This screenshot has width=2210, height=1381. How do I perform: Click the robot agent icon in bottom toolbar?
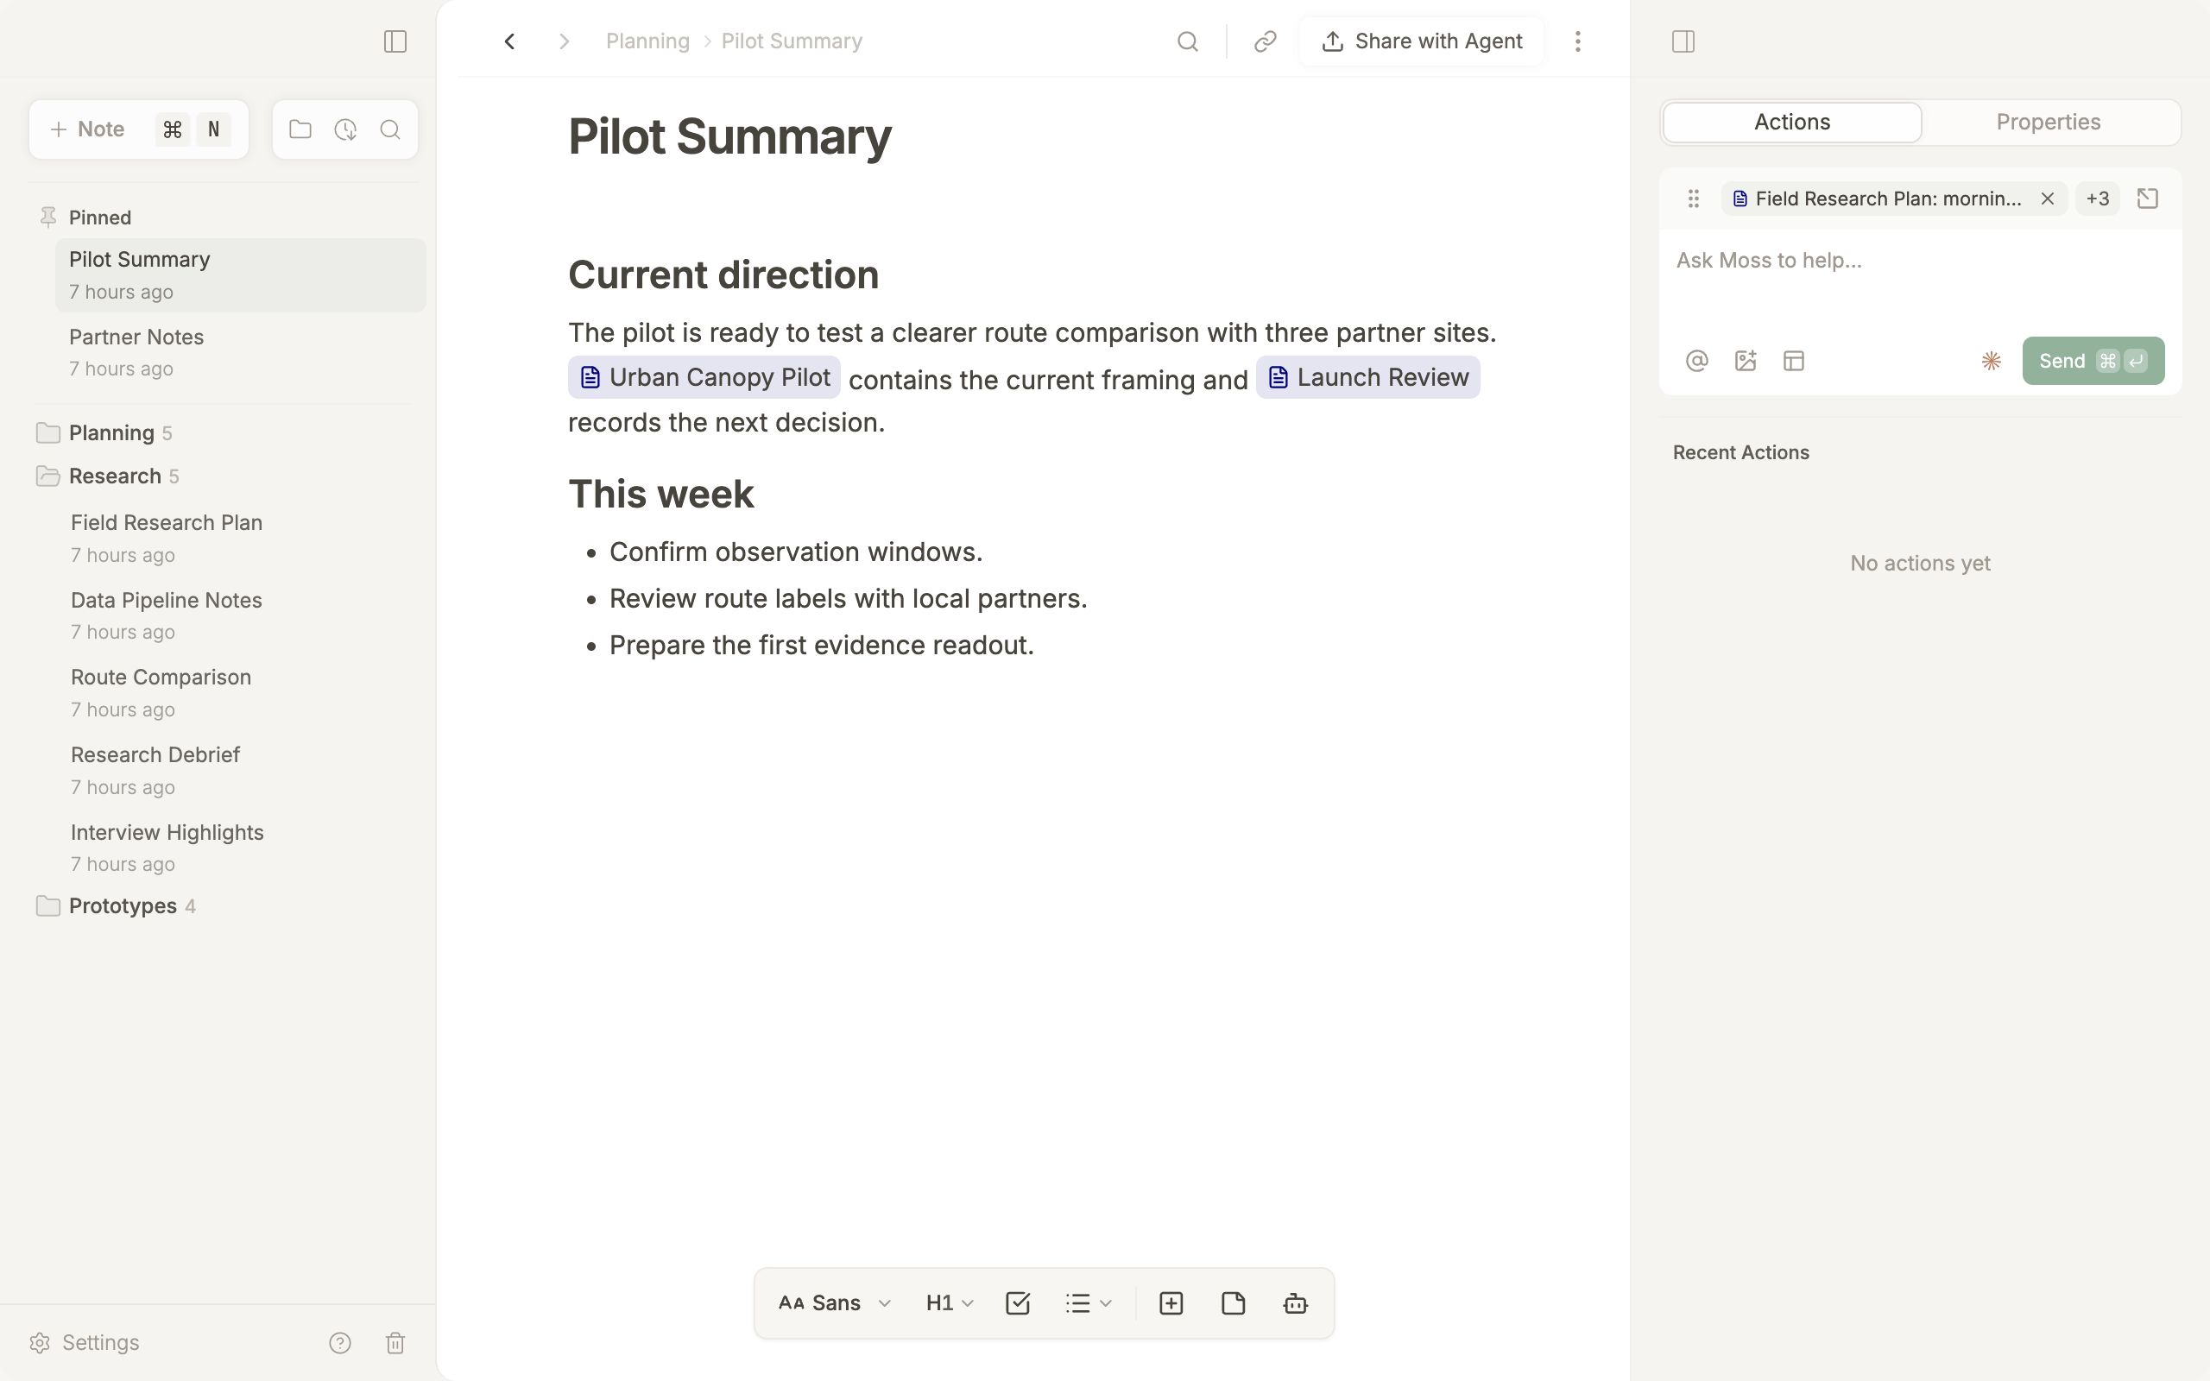[1295, 1302]
